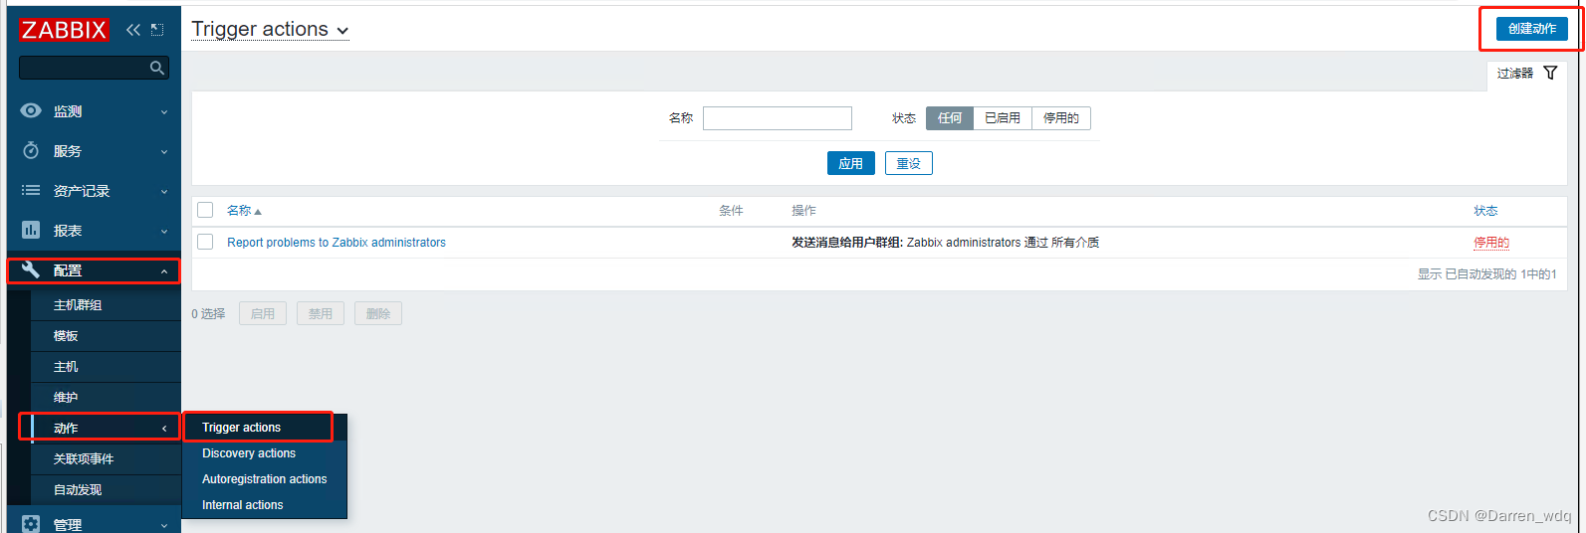
Task: Tick checkbox for Report problems to Zabbix administrators
Action: [x=205, y=242]
